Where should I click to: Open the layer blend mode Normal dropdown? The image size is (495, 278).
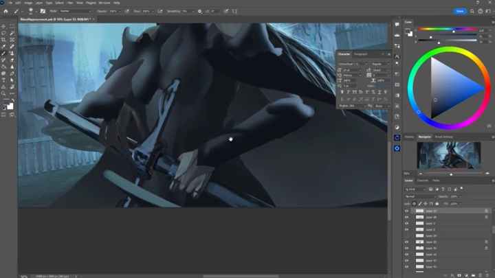[x=420, y=196]
